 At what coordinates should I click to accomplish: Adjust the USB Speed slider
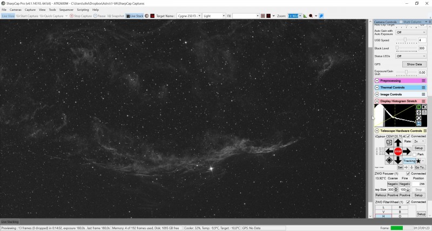coord(407,40)
